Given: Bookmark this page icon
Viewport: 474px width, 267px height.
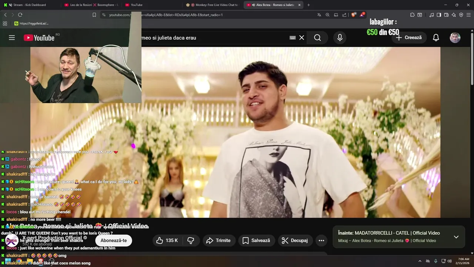Looking at the screenshot, I should pos(94,15).
